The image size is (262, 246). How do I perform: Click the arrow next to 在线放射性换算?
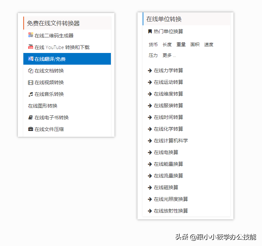pyautogui.click(x=149, y=211)
